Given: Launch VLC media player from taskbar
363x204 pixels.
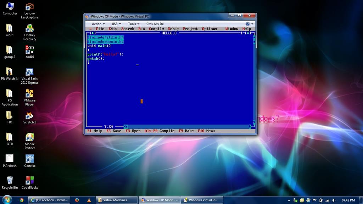Looking at the screenshot, I should (89, 200).
